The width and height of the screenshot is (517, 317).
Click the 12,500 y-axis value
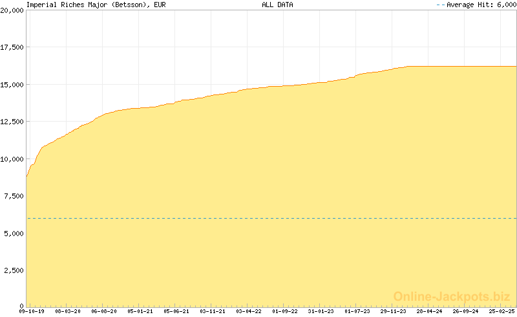point(12,122)
